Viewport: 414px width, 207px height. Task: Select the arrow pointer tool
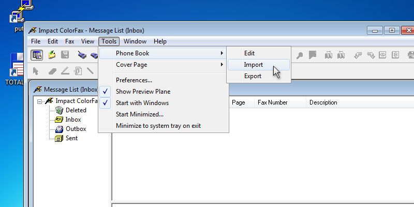point(36,71)
